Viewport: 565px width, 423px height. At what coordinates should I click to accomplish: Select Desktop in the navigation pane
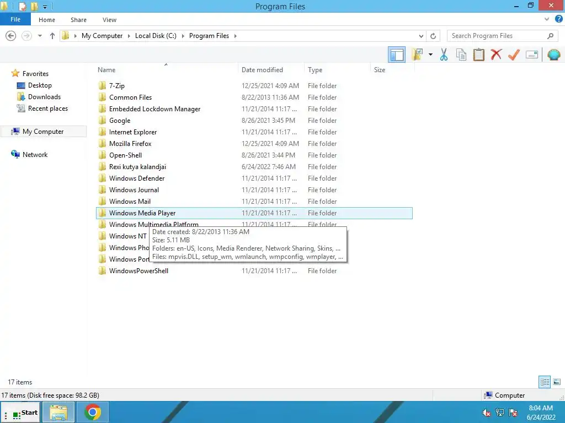(40, 85)
